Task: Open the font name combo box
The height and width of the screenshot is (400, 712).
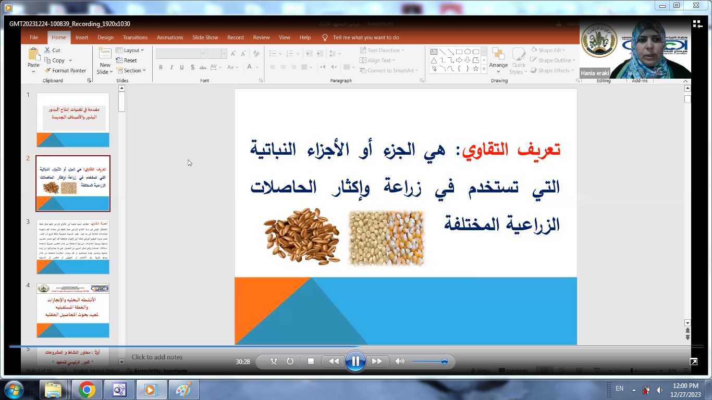Action: tap(181, 54)
